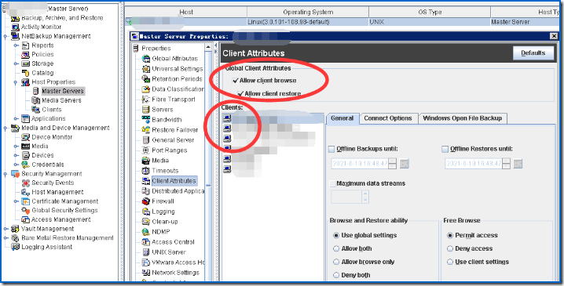The height and width of the screenshot is (286, 564).
Task: Open the Security Events icon
Action: [26, 183]
